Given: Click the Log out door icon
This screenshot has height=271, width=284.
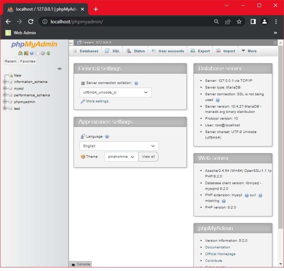Looking at the screenshot, I should click(x=26, y=53).
